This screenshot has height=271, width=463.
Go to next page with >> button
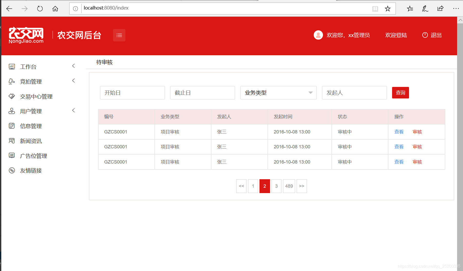(302, 186)
